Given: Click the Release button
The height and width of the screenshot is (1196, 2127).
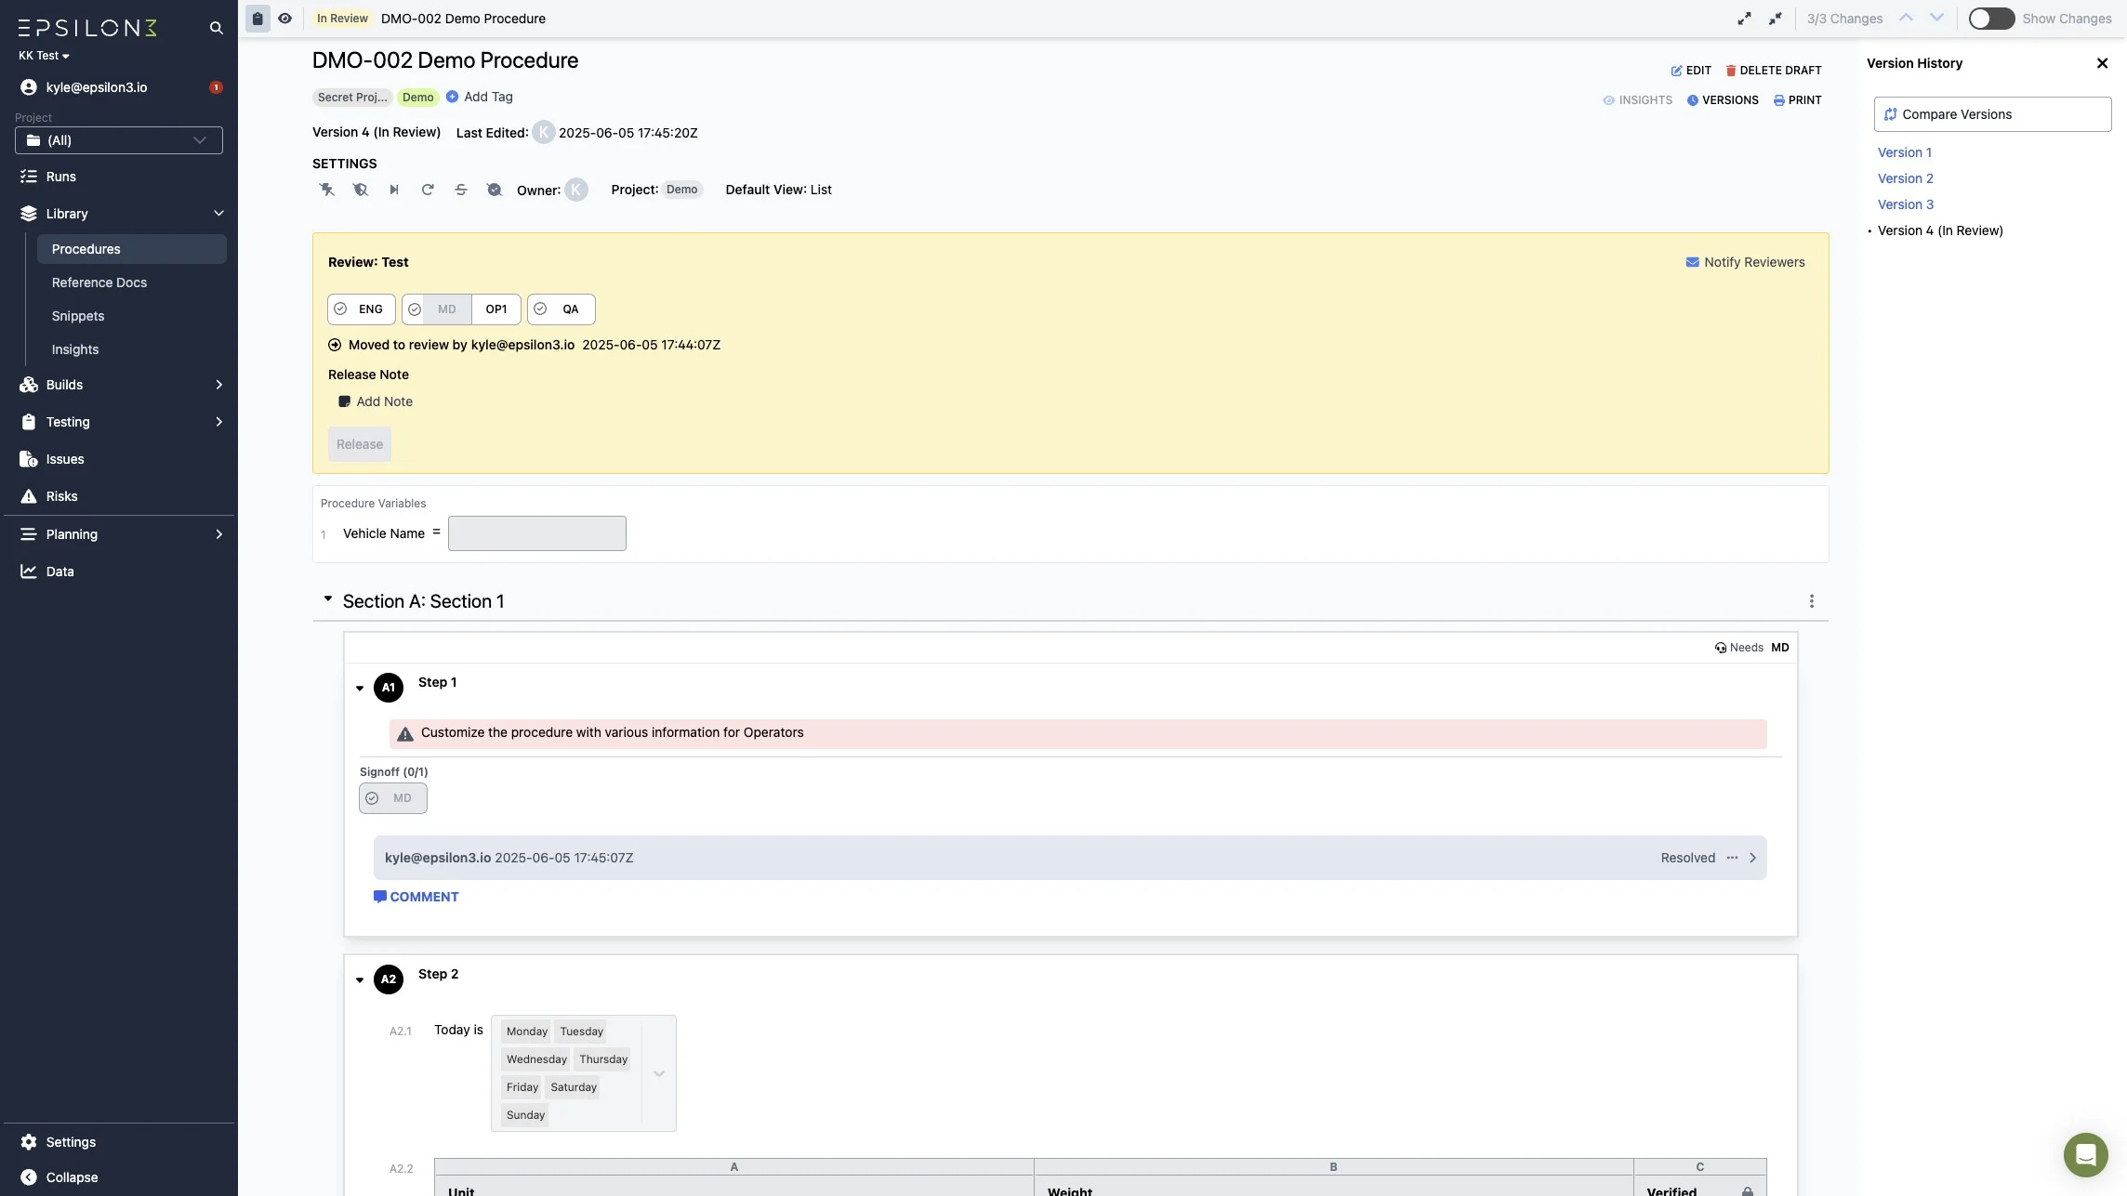Looking at the screenshot, I should coord(360,444).
